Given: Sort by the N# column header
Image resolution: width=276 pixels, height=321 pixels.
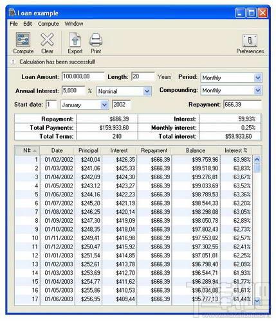Looking at the screenshot, I should point(28,150).
